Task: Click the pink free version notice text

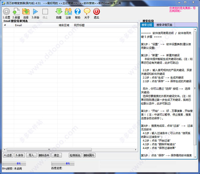Action: pos(182,10)
